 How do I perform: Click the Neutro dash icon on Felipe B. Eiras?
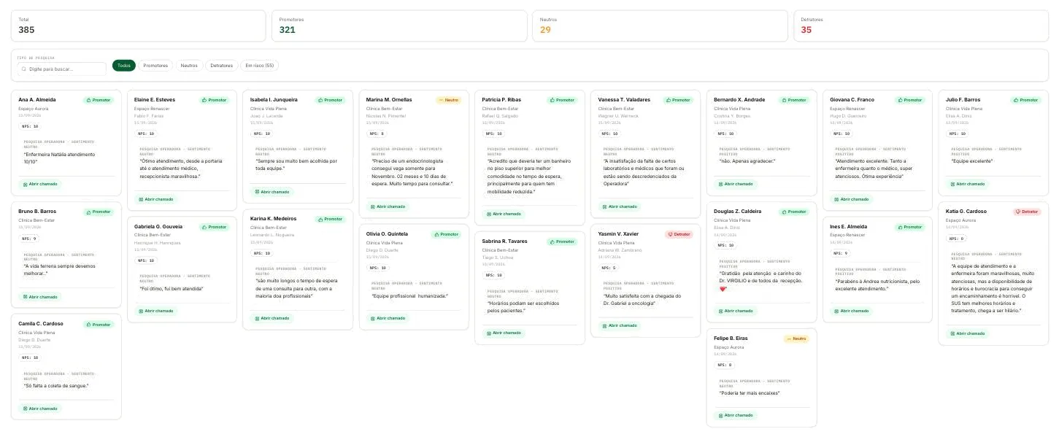tap(789, 339)
